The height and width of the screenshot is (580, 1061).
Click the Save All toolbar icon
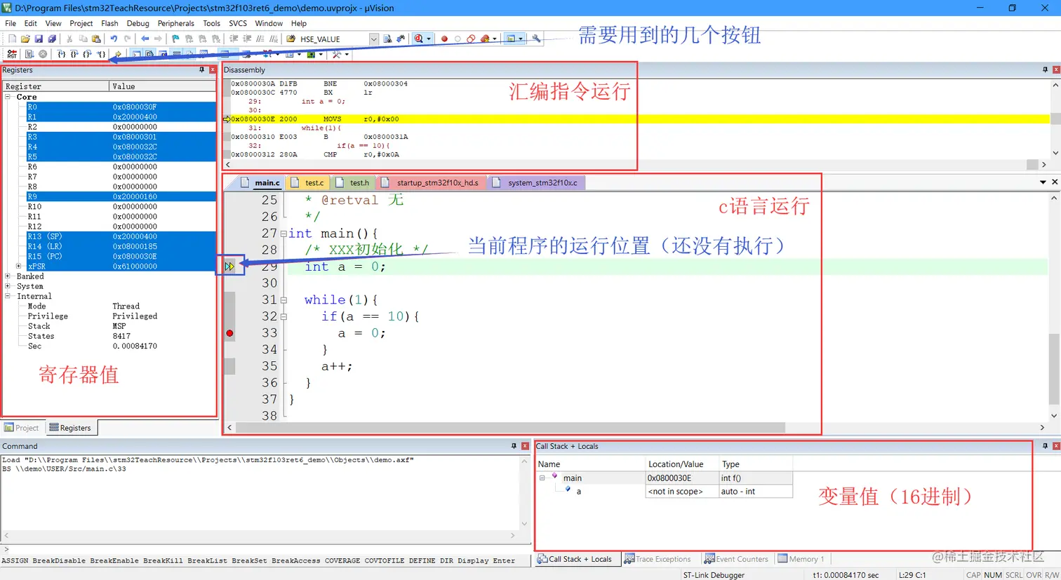tap(52, 39)
